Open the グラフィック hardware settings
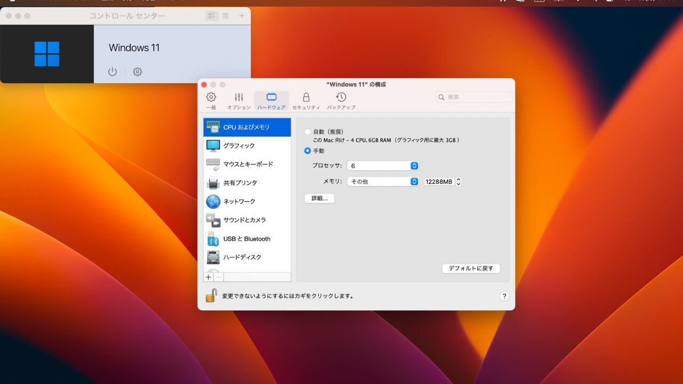683x384 pixels. [x=247, y=146]
